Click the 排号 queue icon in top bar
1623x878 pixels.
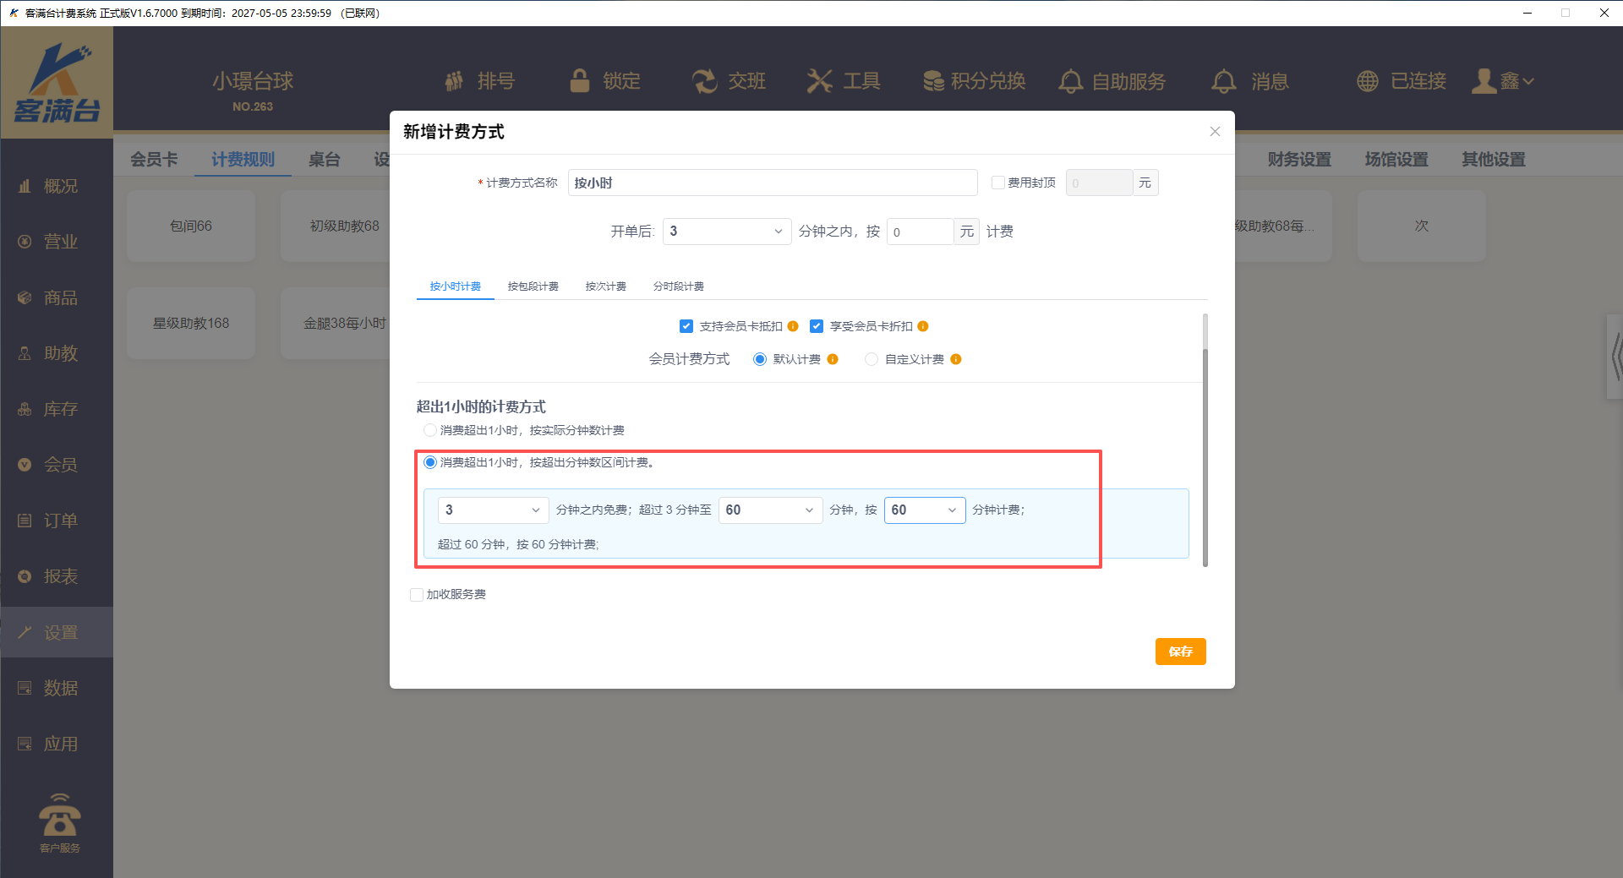(455, 81)
